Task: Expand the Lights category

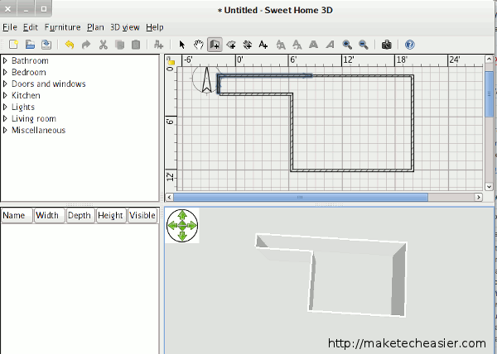Action: [x=5, y=107]
